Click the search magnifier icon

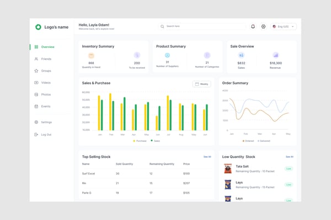[162, 26]
